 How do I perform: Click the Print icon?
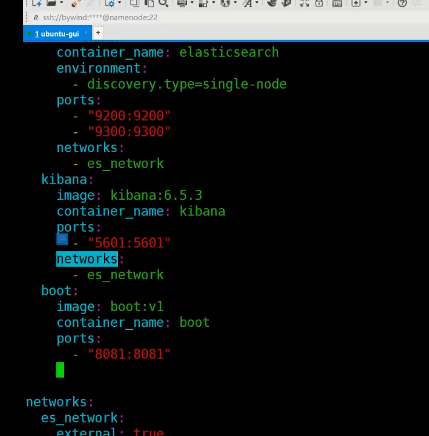pos(182,3)
